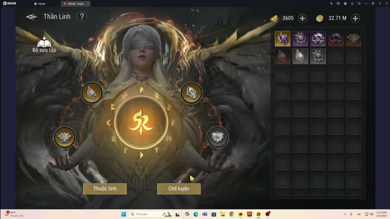Expand the side panel double chevron
390x219 pixels.
(386, 3)
